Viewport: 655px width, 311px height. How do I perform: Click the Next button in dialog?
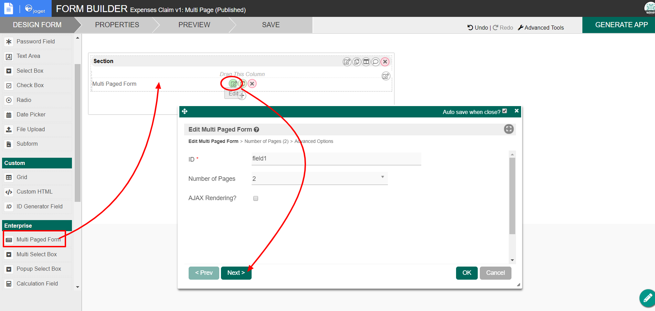tap(236, 273)
